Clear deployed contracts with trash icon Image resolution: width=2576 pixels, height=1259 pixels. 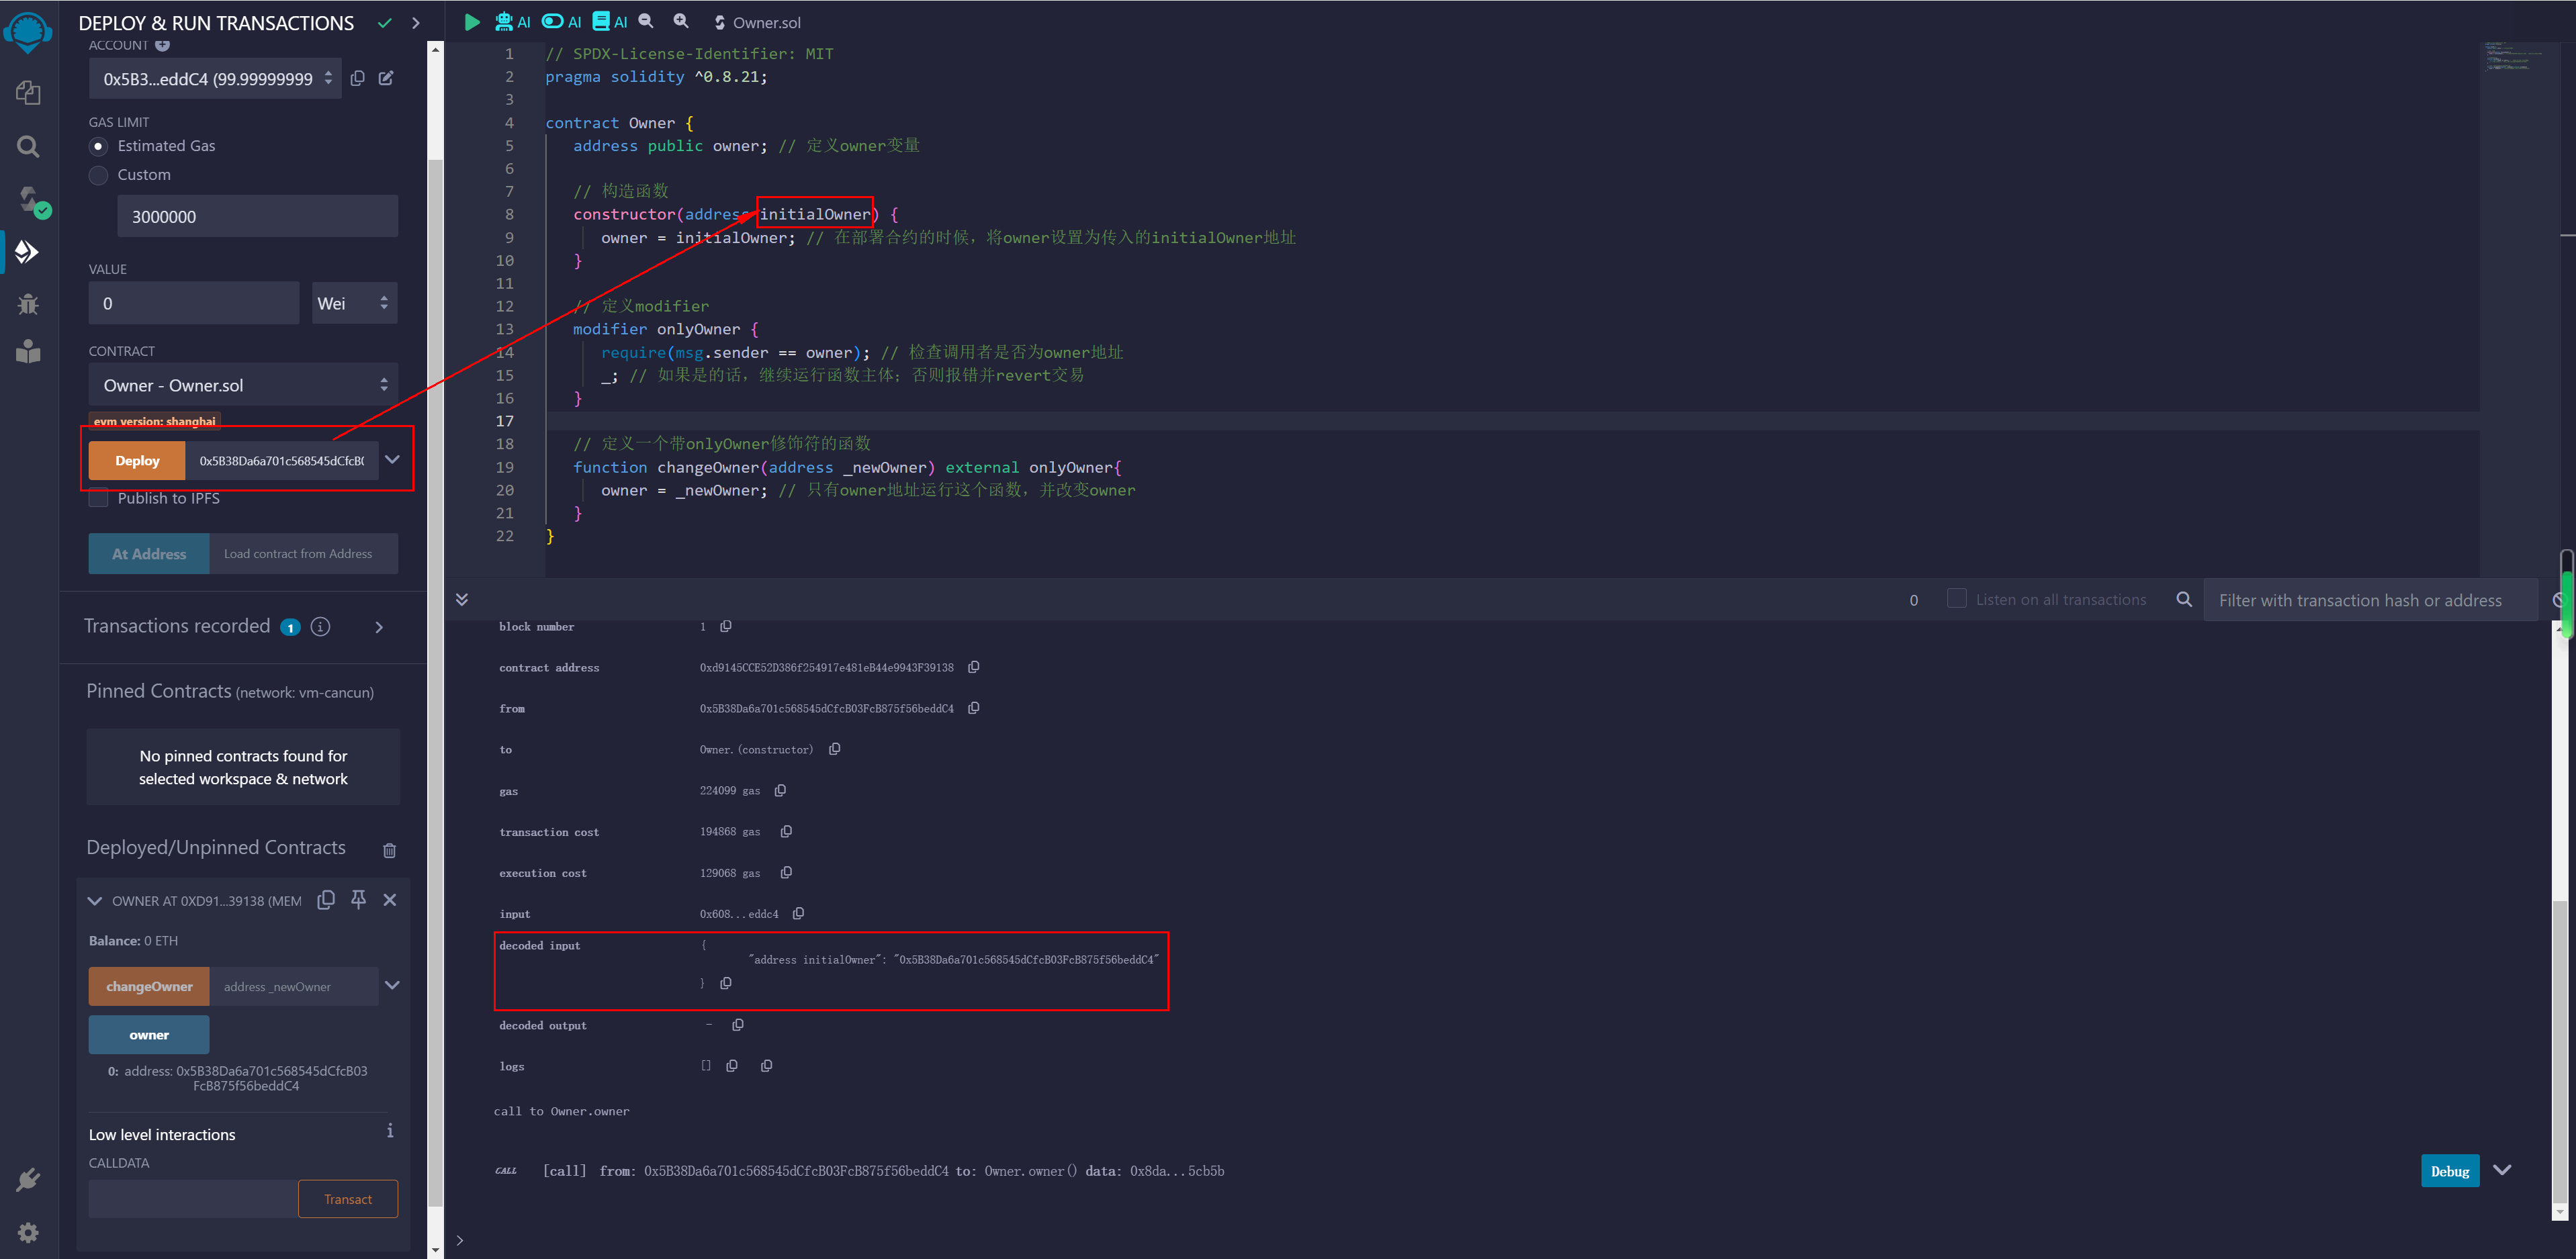(x=389, y=850)
